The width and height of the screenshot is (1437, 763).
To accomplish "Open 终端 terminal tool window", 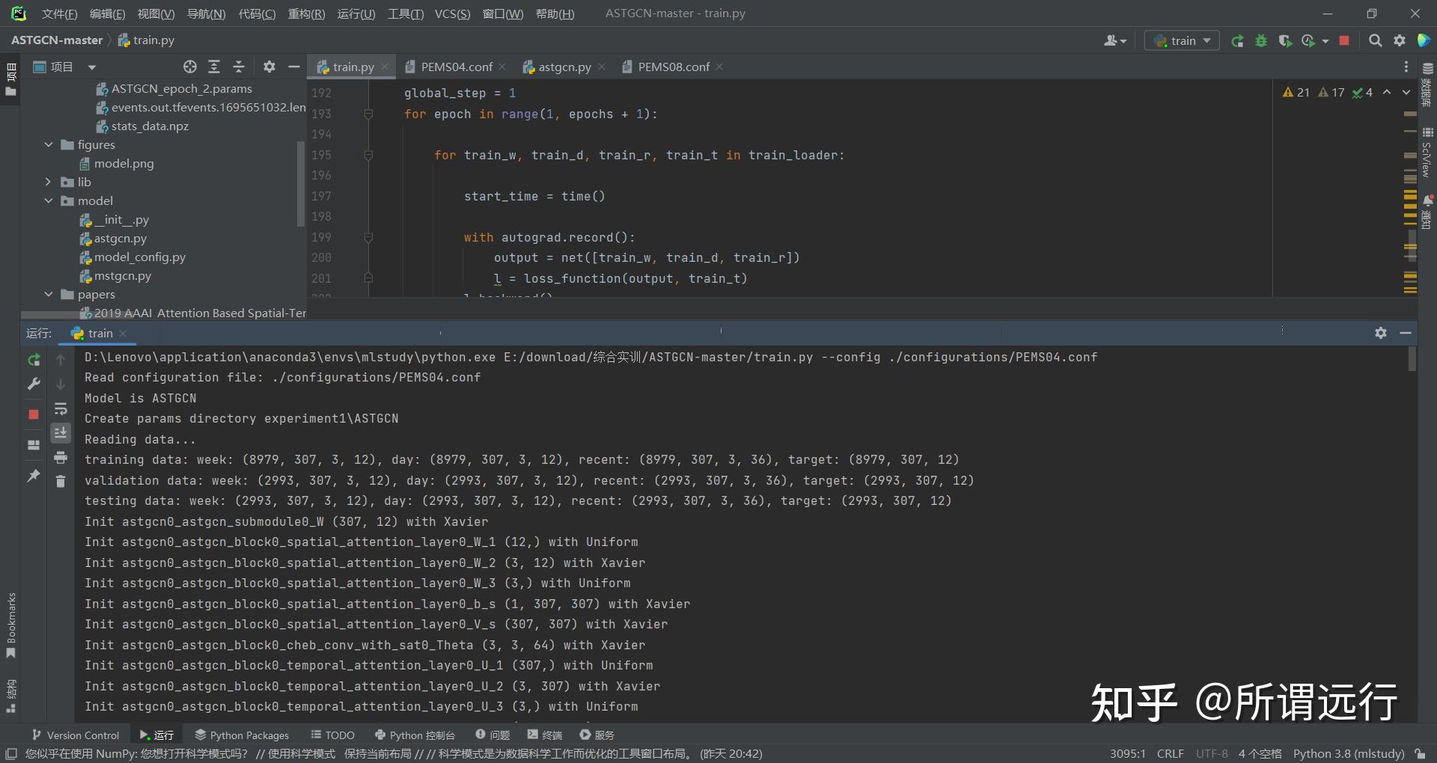I will click(545, 735).
